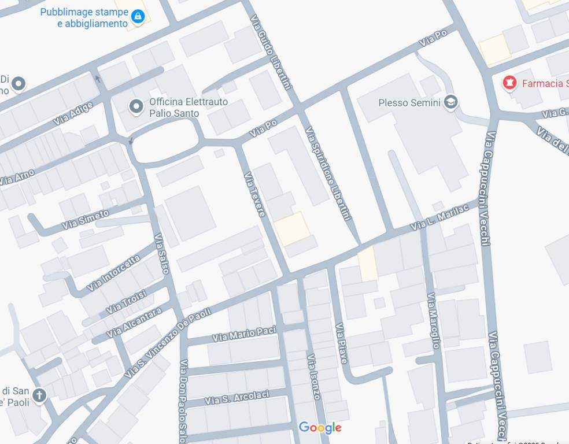
Task: Click the Plesso Semini school icon
Action: (450, 103)
